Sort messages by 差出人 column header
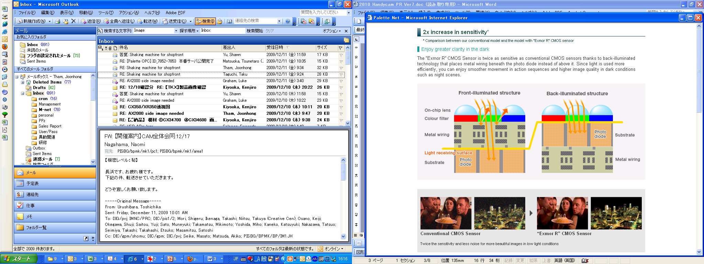Viewport: 704px width, 264px height. tap(243, 48)
